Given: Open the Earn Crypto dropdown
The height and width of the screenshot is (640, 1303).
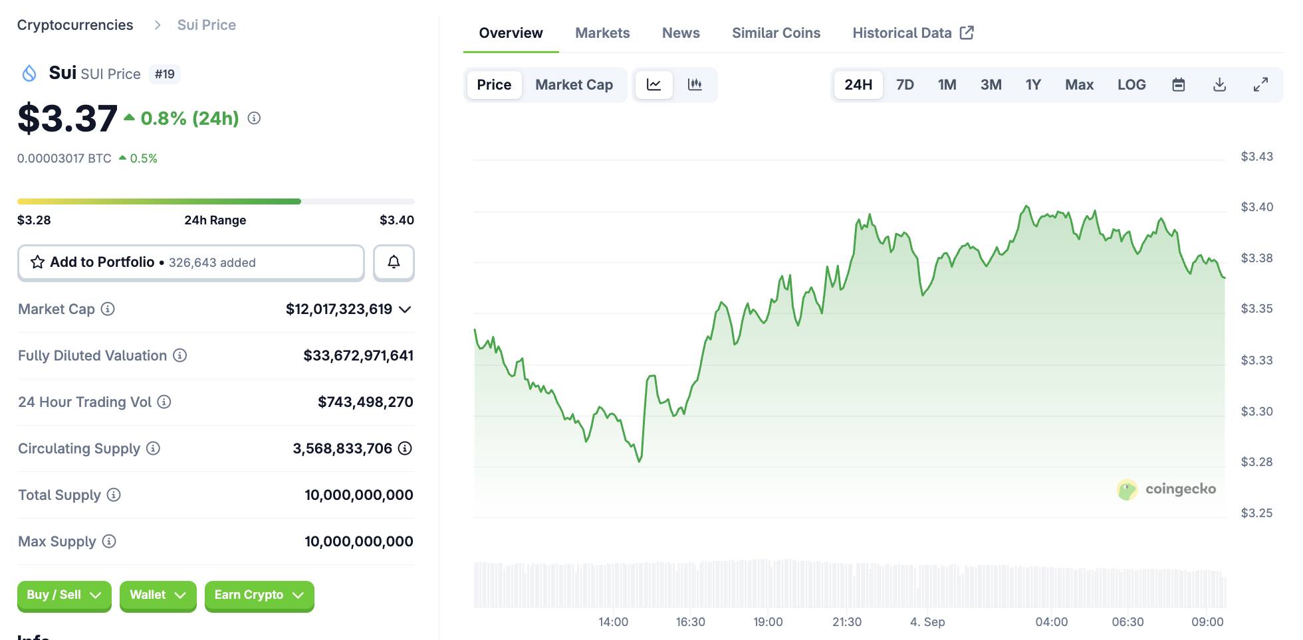Looking at the screenshot, I should pyautogui.click(x=259, y=595).
